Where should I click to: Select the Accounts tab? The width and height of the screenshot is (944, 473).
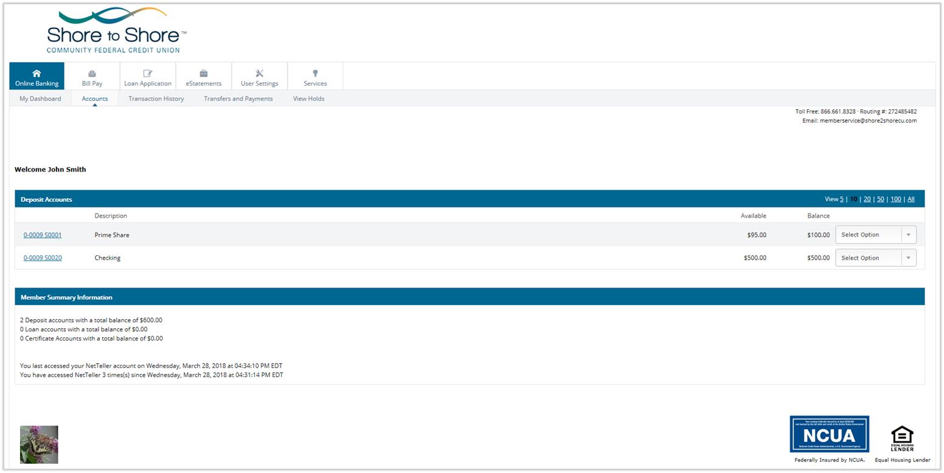[95, 98]
